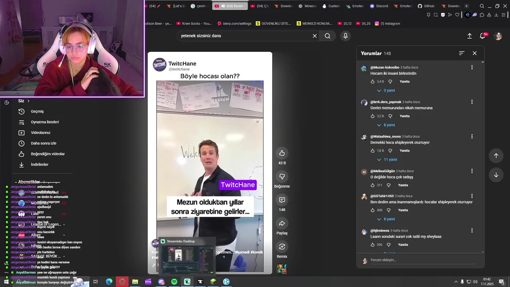This screenshot has height=287, width=510.
Task: Dislike the @brrk.ders_yapmak comment
Action: click(x=390, y=116)
